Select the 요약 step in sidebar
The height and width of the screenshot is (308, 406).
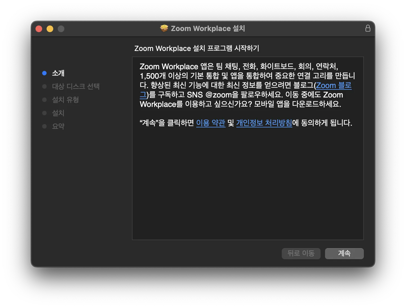click(58, 126)
